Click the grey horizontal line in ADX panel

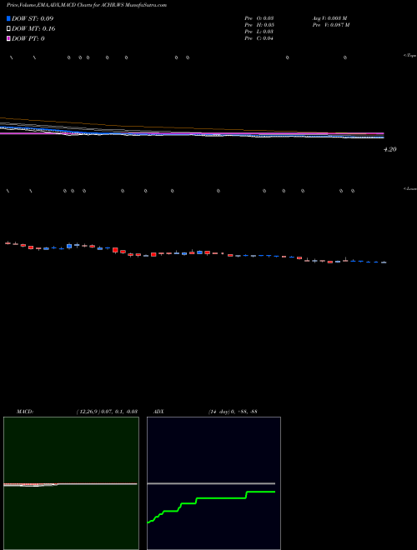click(x=211, y=483)
